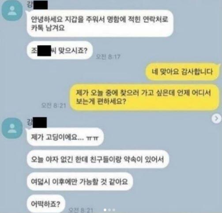Tap the top sender name starting with 강

click(x=37, y=5)
